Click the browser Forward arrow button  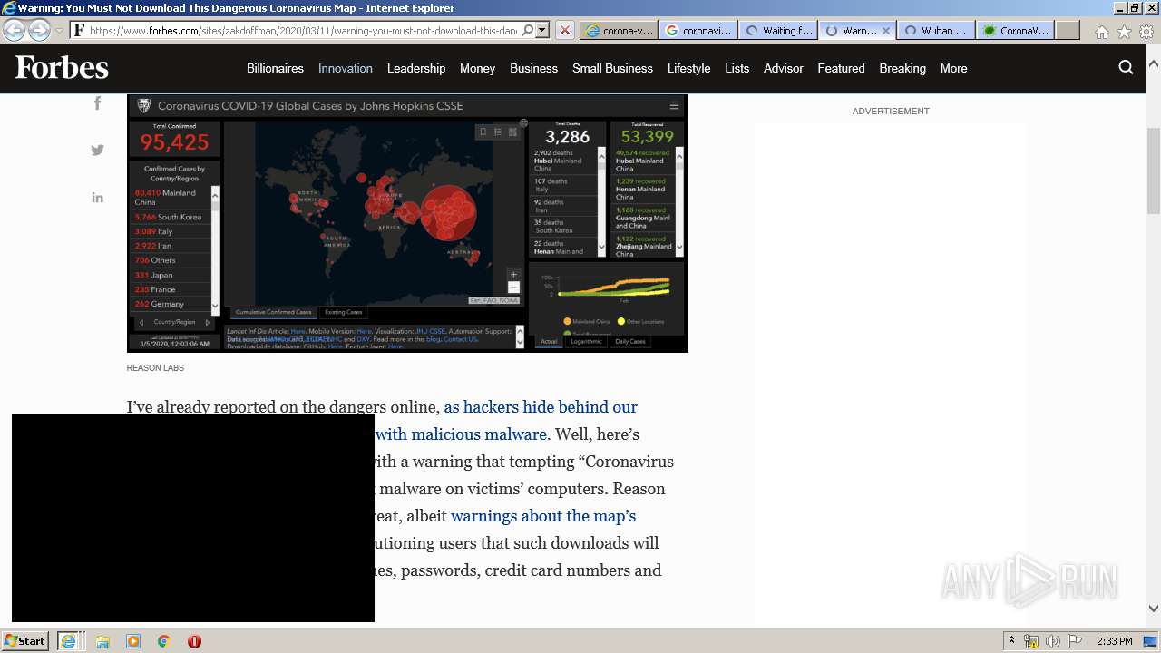tap(39, 30)
